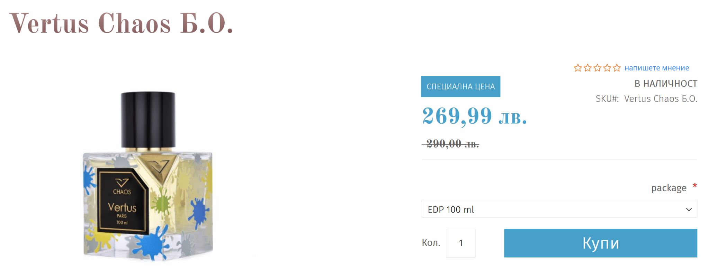Screen dimensions: 709x270
Task: Click the Vertus Chaos perfume bottle image
Action: (148, 176)
